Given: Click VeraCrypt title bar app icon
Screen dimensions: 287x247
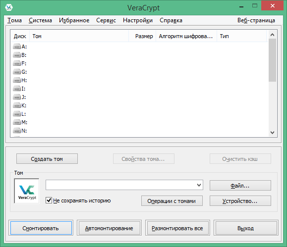Looking at the screenshot, I should [9, 7].
